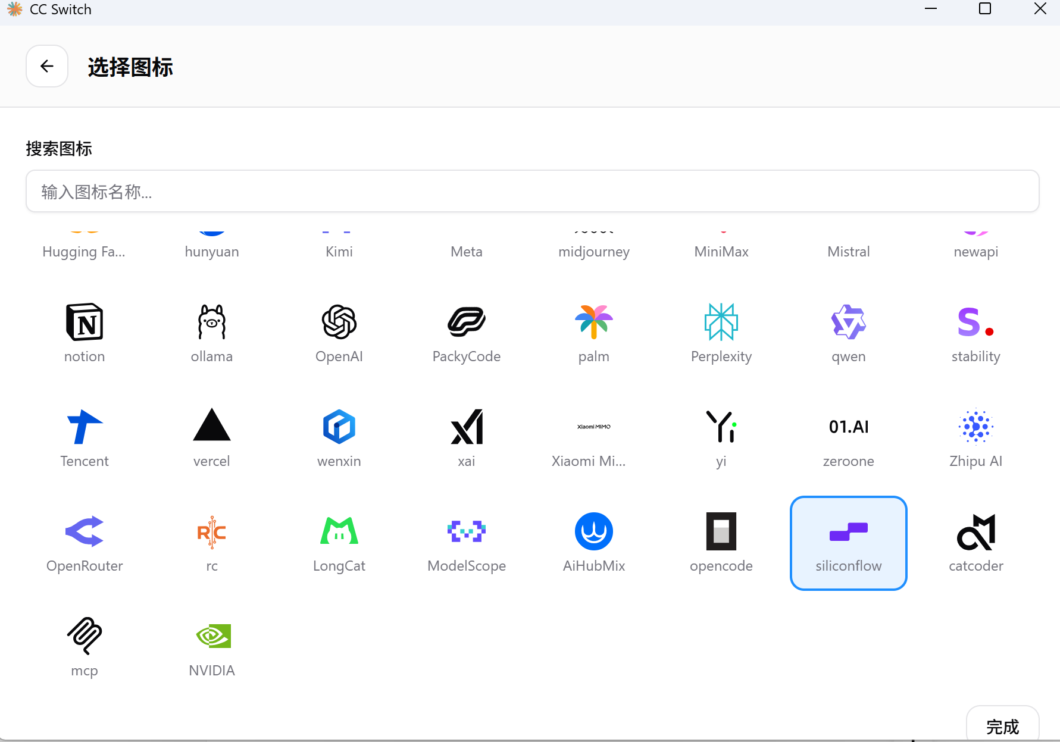
Task: Select the hunyuan label
Action: (212, 252)
